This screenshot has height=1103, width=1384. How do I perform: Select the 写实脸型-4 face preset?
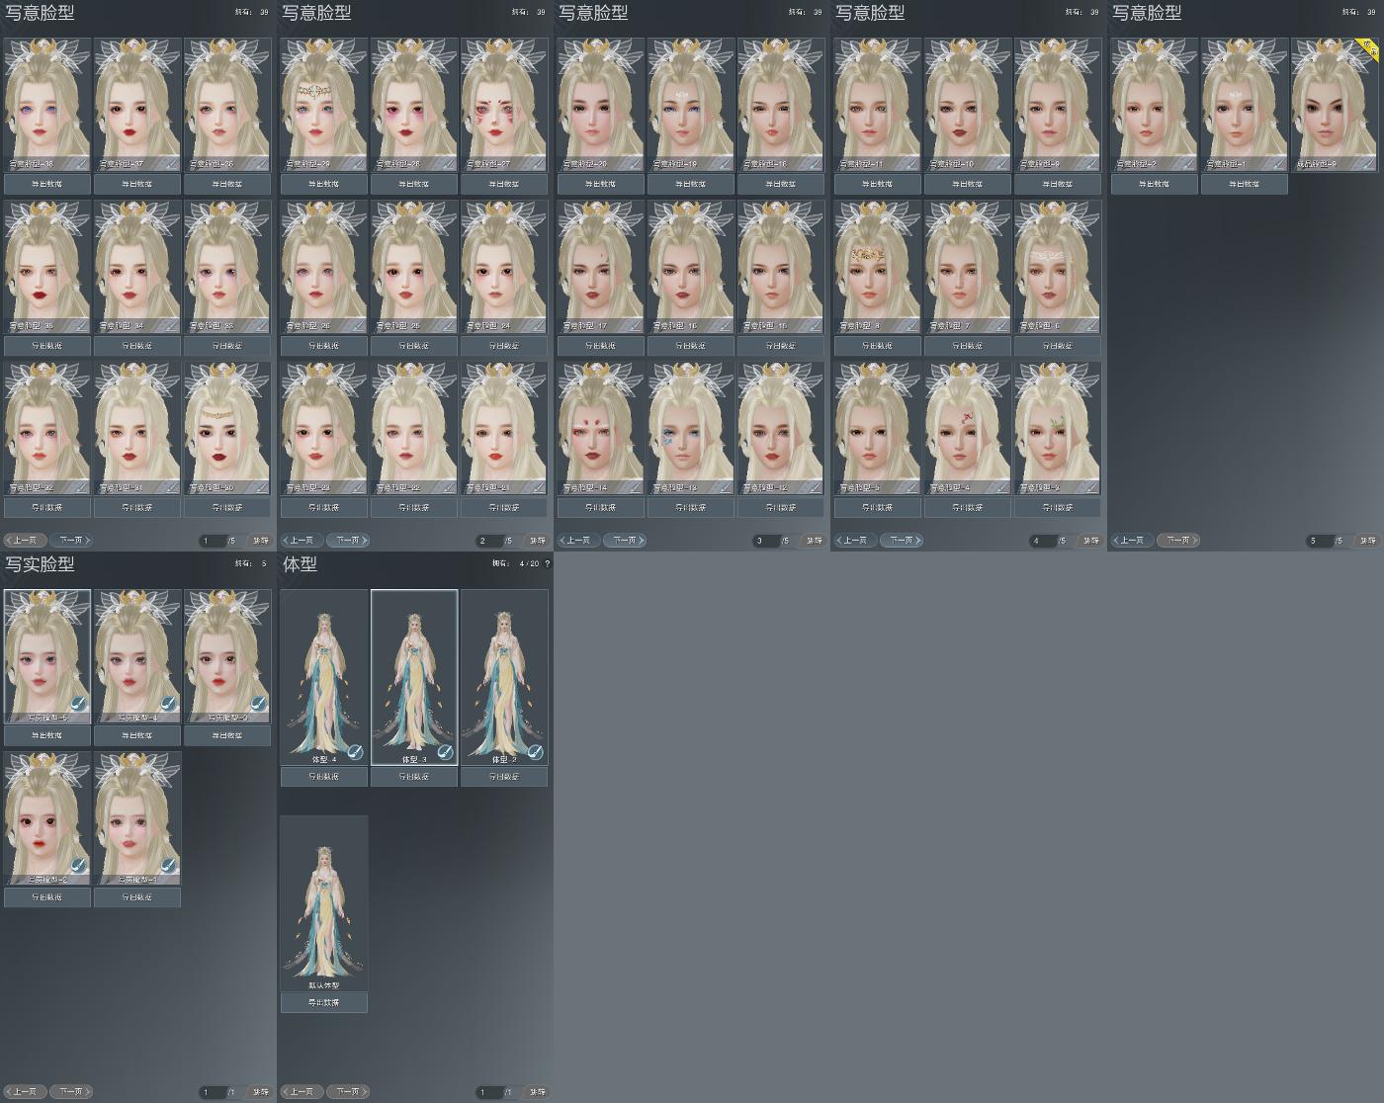click(x=137, y=656)
